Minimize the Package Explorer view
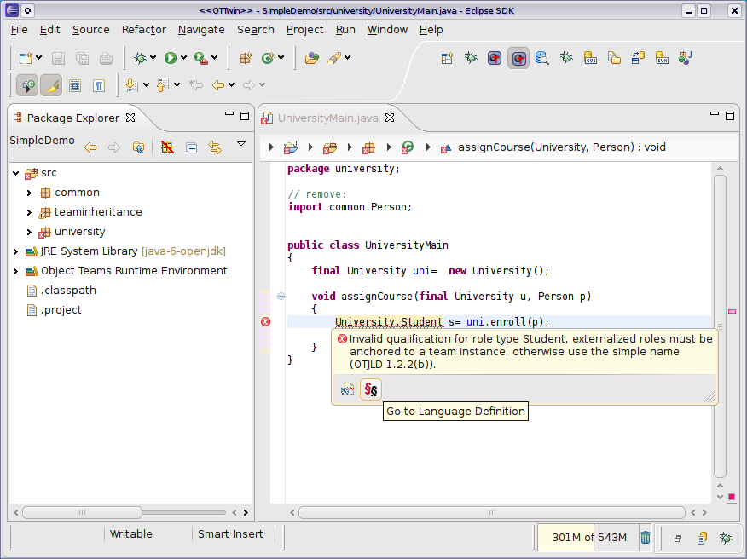747x559 pixels. click(x=229, y=114)
